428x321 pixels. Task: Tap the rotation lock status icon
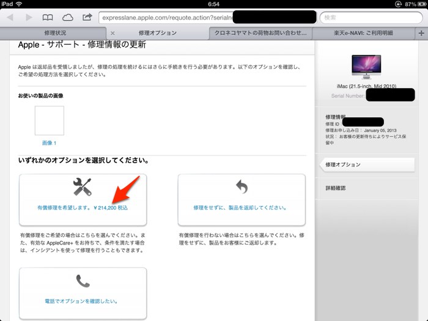[398, 4]
